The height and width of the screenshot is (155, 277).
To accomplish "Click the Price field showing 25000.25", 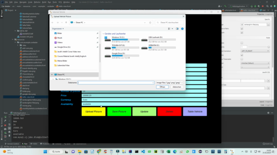I will [144, 96].
